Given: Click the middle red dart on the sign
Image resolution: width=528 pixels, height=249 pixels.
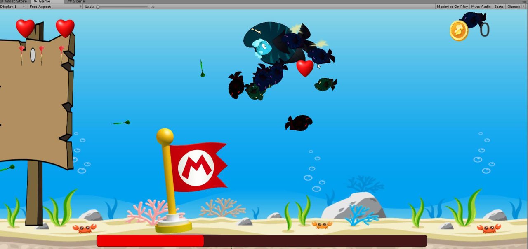Looking at the screenshot, I should (42, 55).
